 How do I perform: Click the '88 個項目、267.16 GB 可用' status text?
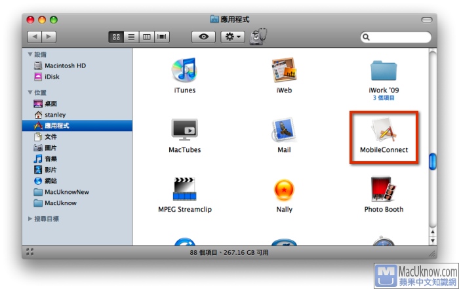tap(229, 252)
